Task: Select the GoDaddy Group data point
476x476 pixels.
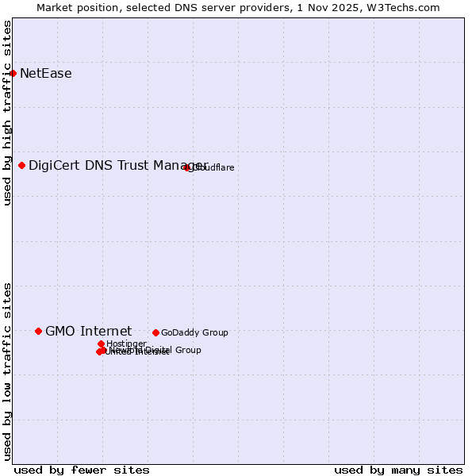Action: 155,333
